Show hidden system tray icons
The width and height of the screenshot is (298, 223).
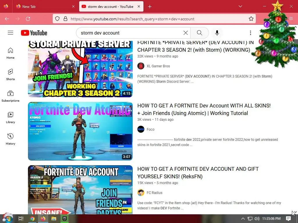243,219
